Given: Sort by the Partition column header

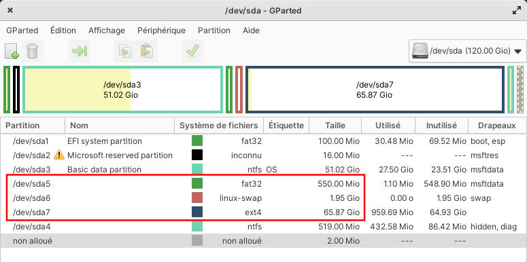Looking at the screenshot, I should pos(33,126).
